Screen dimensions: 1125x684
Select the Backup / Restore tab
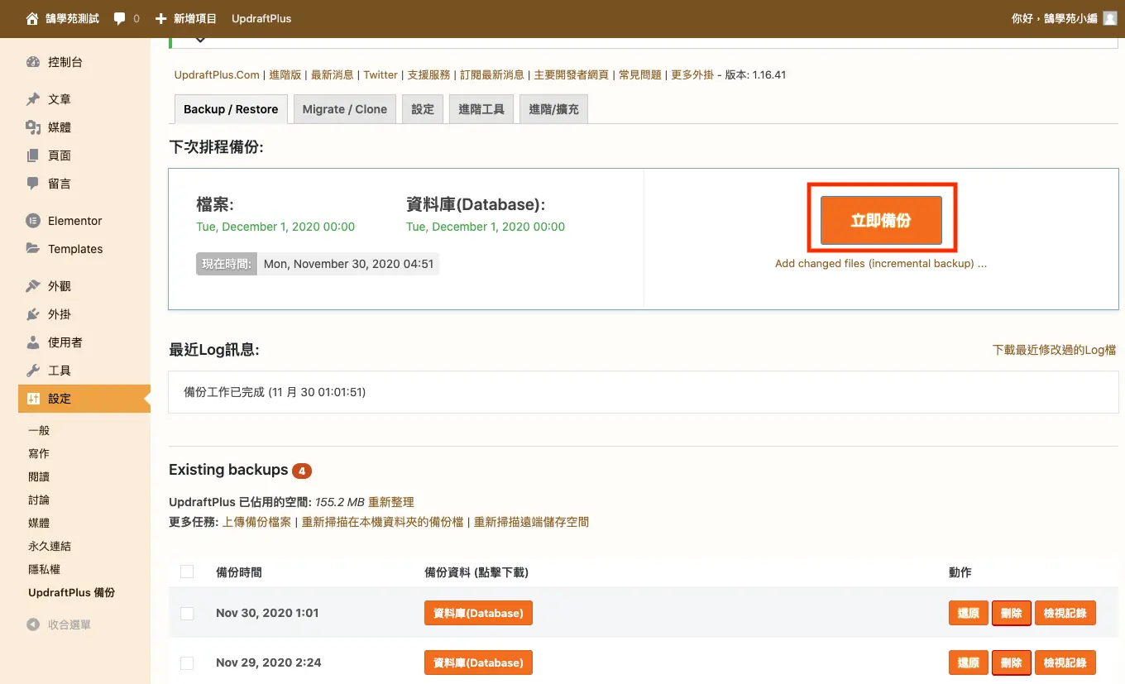pyautogui.click(x=231, y=109)
